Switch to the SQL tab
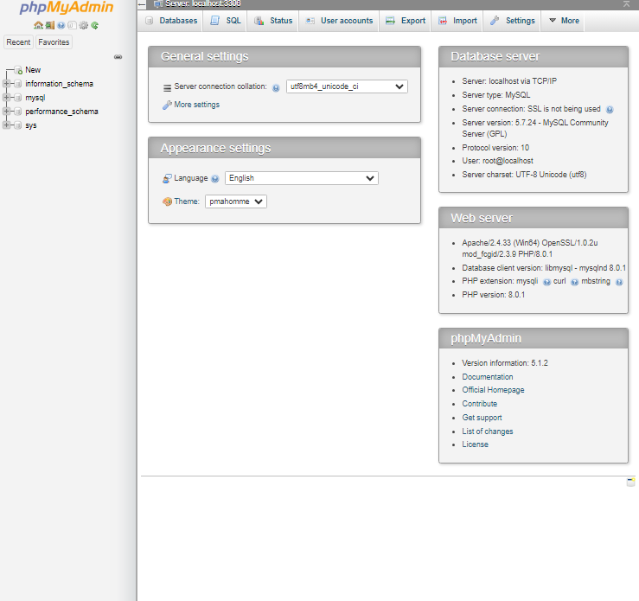Screen dimensions: 639x601 pos(226,21)
